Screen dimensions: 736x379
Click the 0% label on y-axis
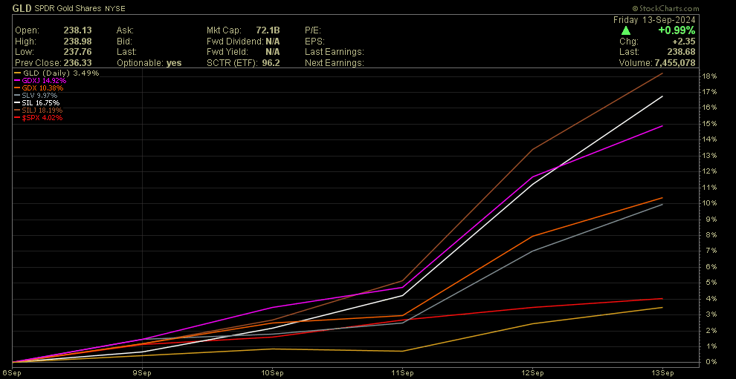click(711, 362)
